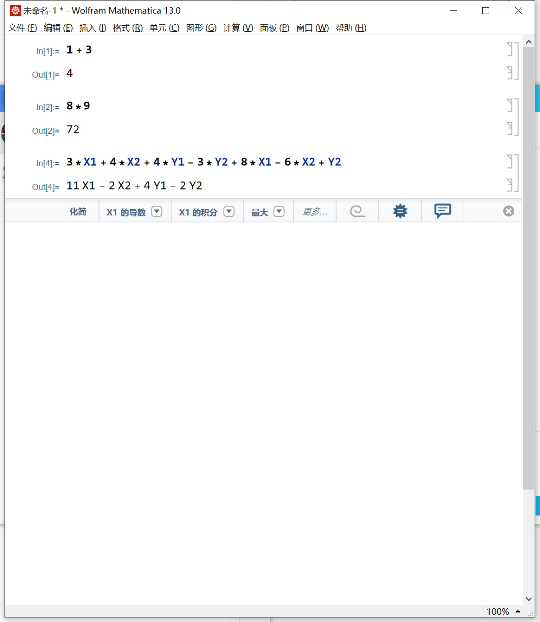The width and height of the screenshot is (540, 622).
Task: Click 更多... for additional suggestions
Action: [x=315, y=211]
